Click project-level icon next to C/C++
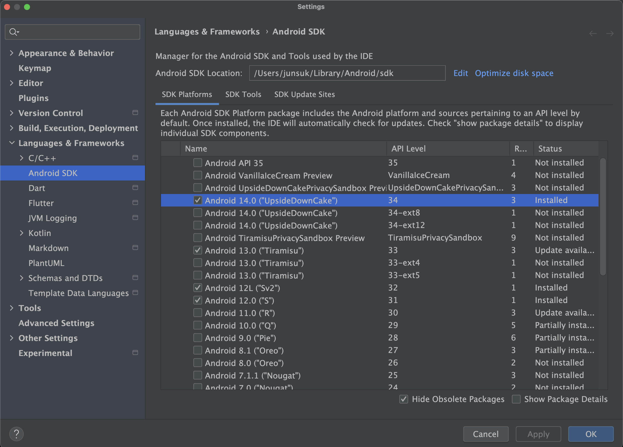Screen dimensions: 623x447 [x=135, y=158]
